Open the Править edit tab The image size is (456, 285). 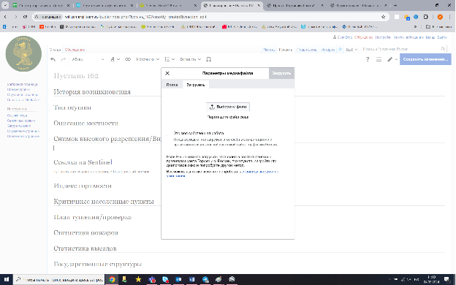(285, 50)
